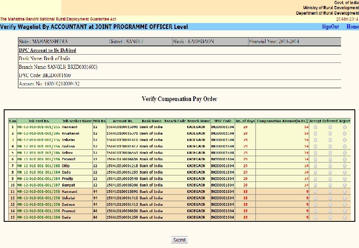Click the SignOut link
This screenshot has width=359, height=248.
tap(330, 27)
